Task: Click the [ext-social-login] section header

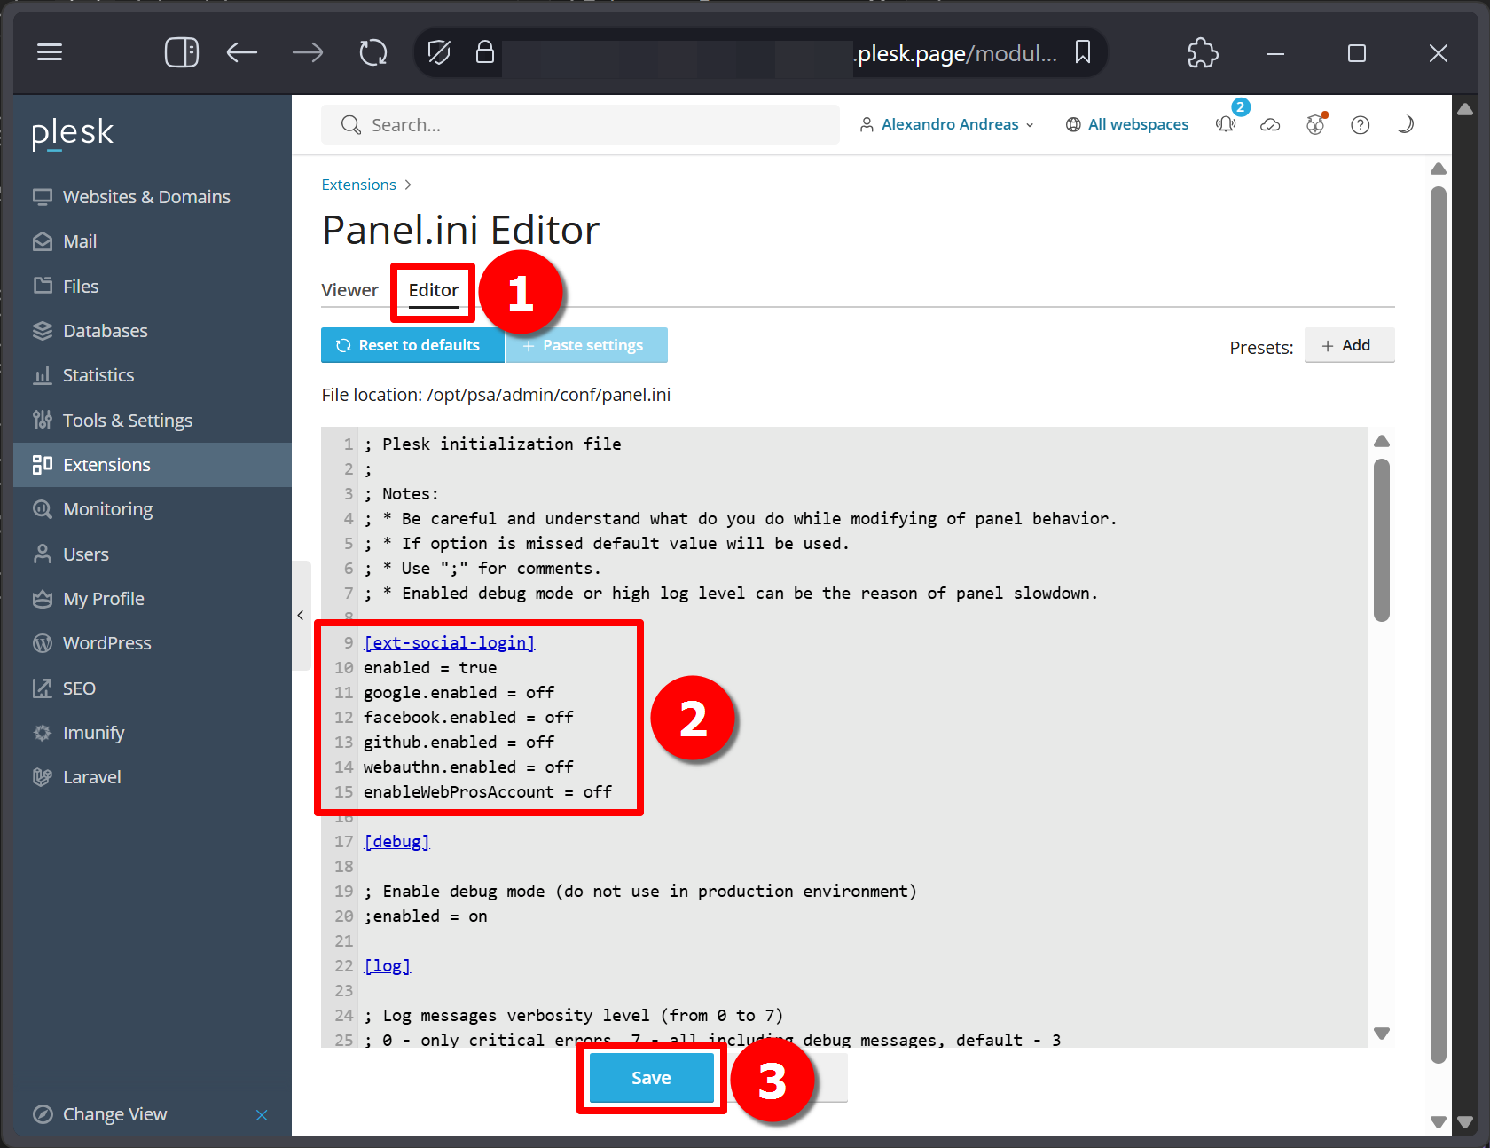Action: tap(450, 642)
